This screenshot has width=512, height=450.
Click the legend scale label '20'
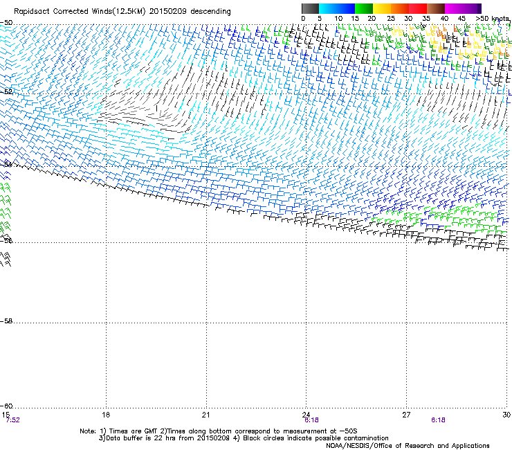pos(372,18)
